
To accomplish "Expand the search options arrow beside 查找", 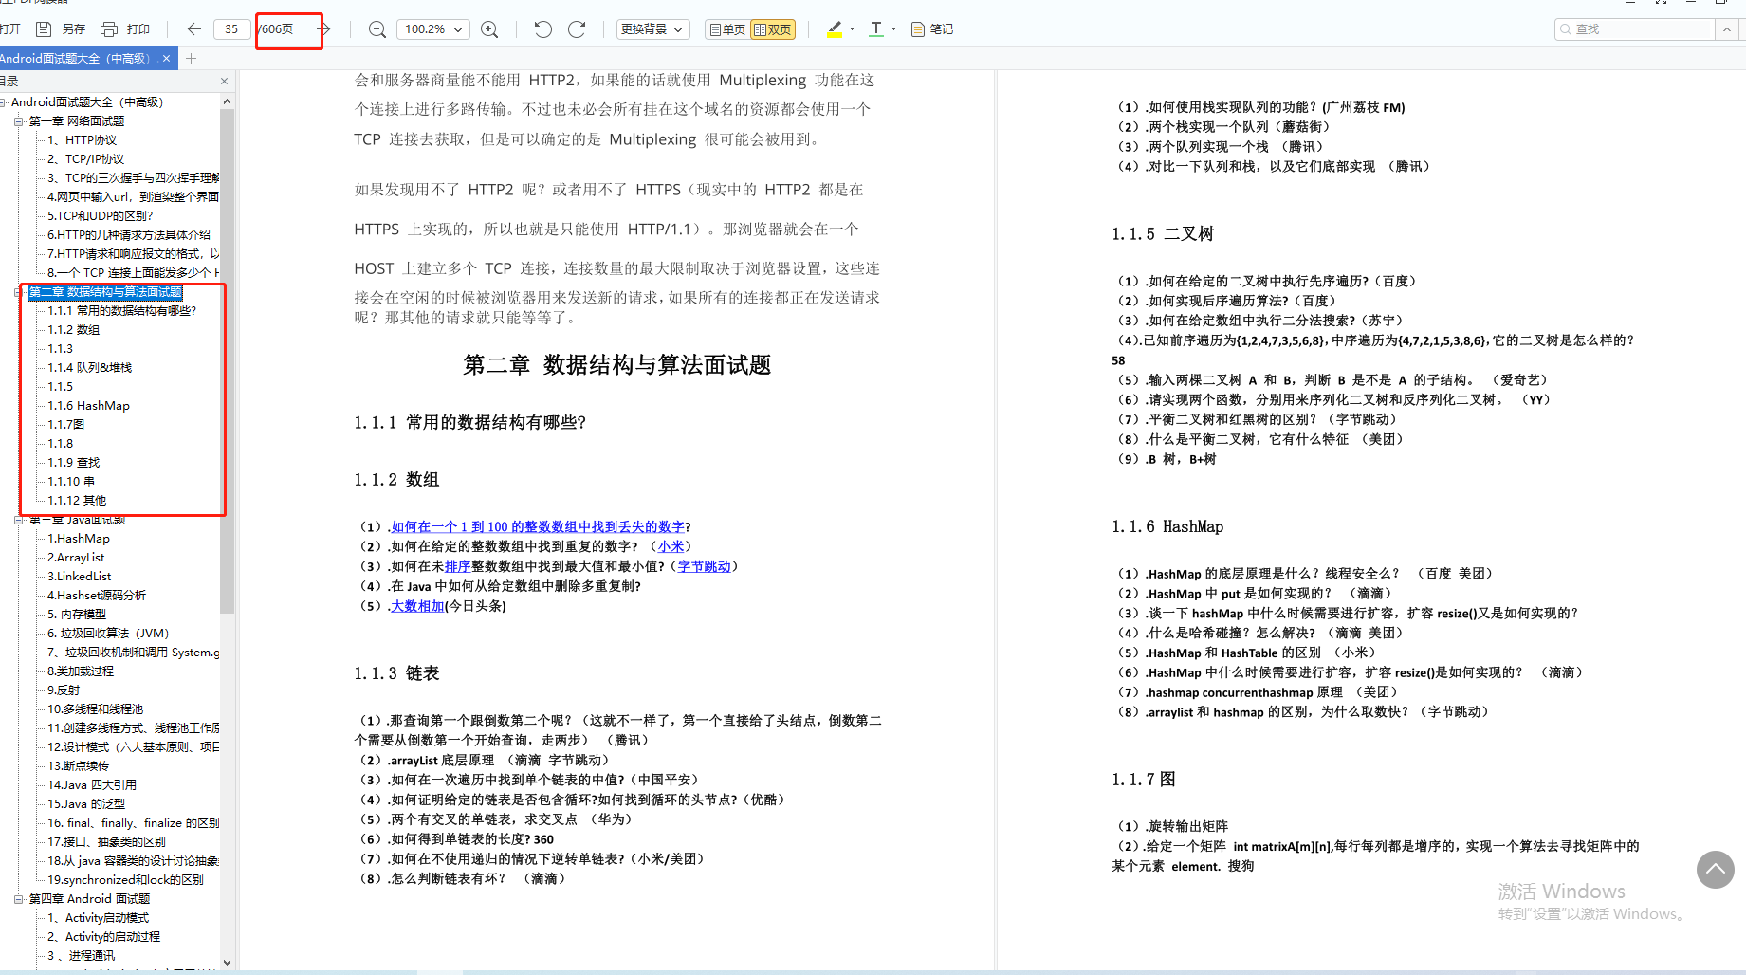I will [x=1727, y=29].
